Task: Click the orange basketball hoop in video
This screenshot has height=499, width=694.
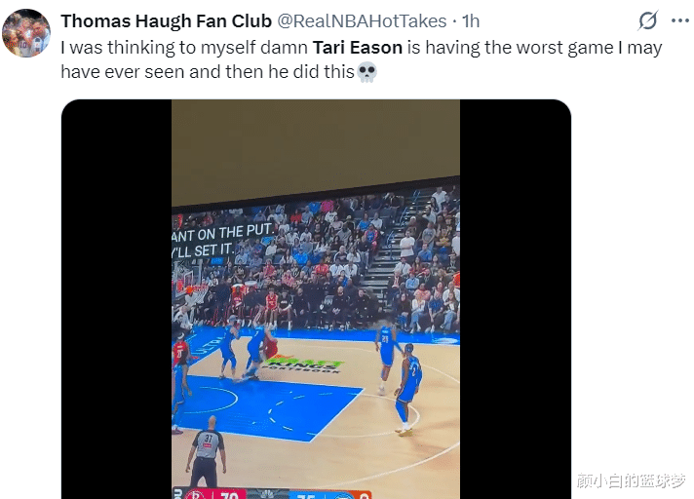Action: coord(192,289)
